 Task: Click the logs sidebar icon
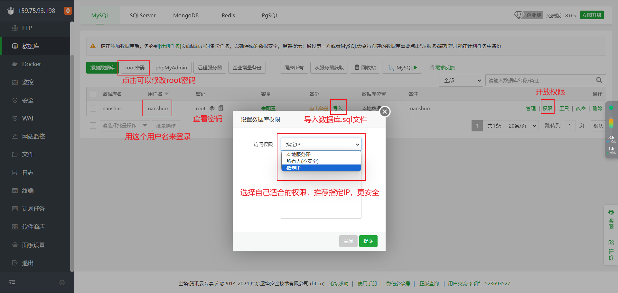click(x=15, y=173)
